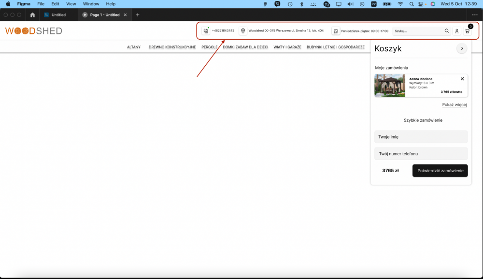The height and width of the screenshot is (279, 483).
Task: Open the Bluetooth icon in the menu bar
Action: point(301,4)
